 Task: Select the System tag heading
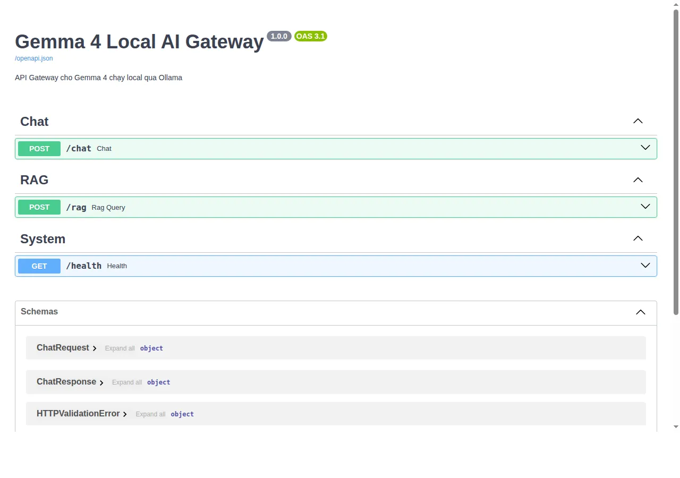[43, 239]
